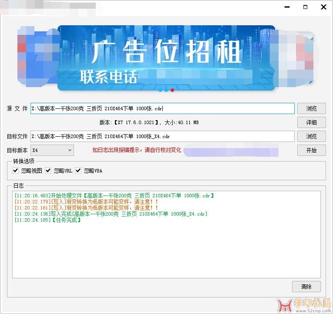Maximize the window
The height and width of the screenshot is (314, 333).
(x=305, y=7)
